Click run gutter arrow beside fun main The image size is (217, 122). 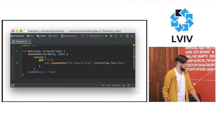17,51
